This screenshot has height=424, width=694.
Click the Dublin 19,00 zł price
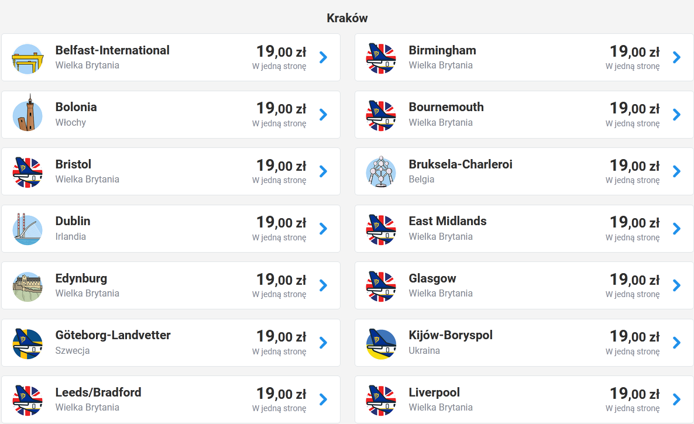281,222
